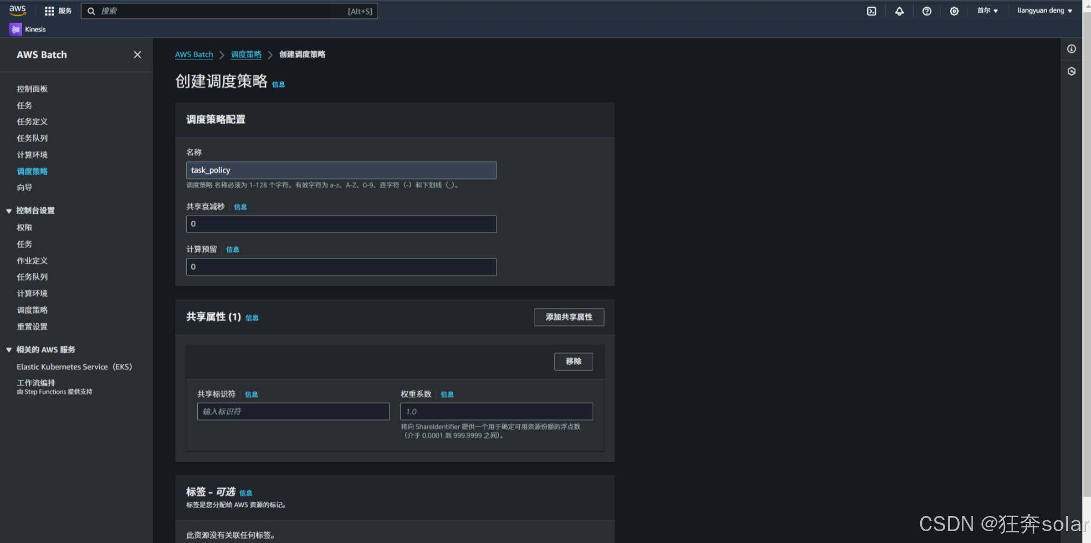Open 信息 link next to 共享属性 (1)
The image size is (1091, 543).
(x=252, y=318)
